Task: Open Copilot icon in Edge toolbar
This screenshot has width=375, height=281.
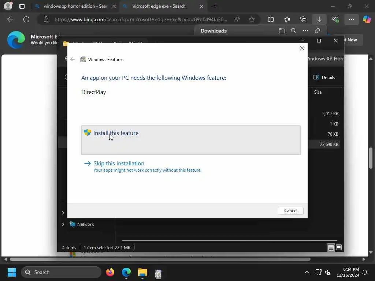Action: [x=367, y=19]
